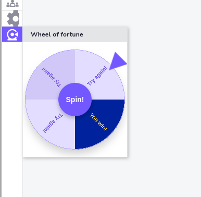Click white panel space below the wheel

[x=75, y=153]
